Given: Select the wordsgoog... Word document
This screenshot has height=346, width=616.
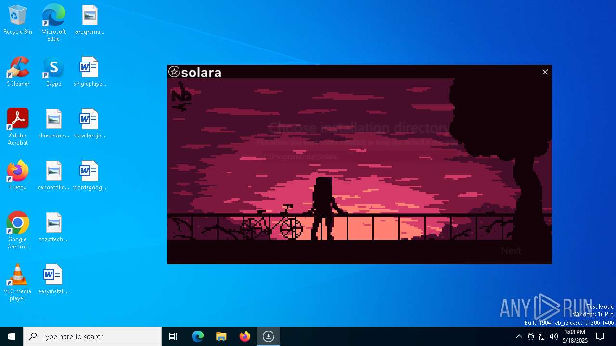Looking at the screenshot, I should coord(90,176).
